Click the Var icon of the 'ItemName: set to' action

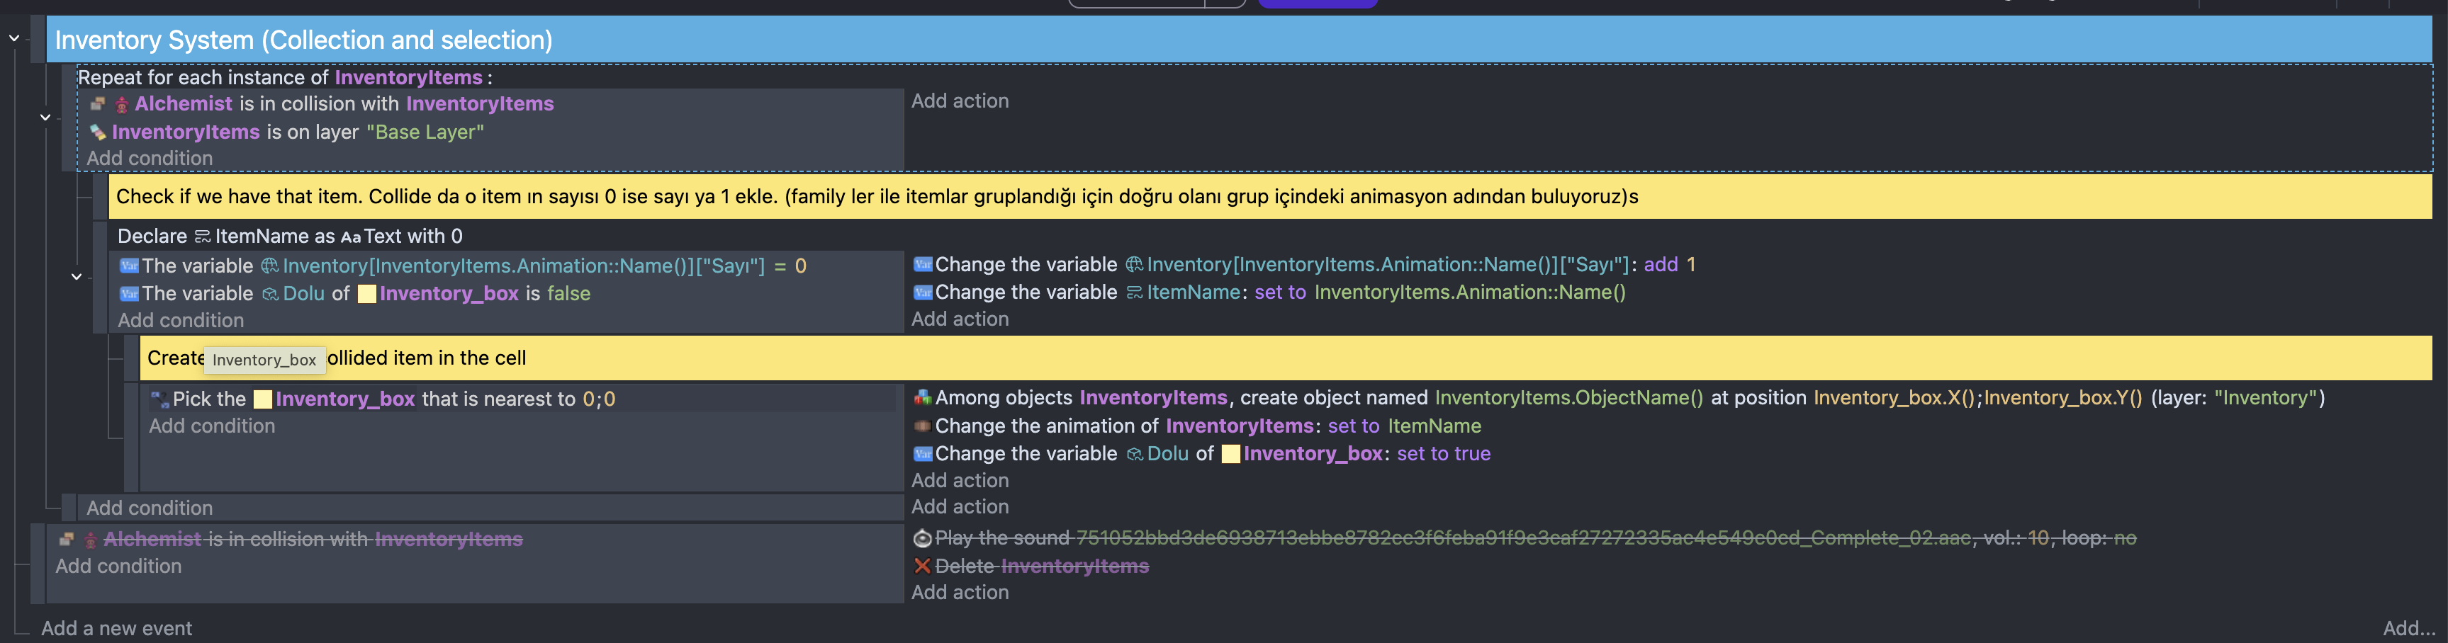(922, 292)
